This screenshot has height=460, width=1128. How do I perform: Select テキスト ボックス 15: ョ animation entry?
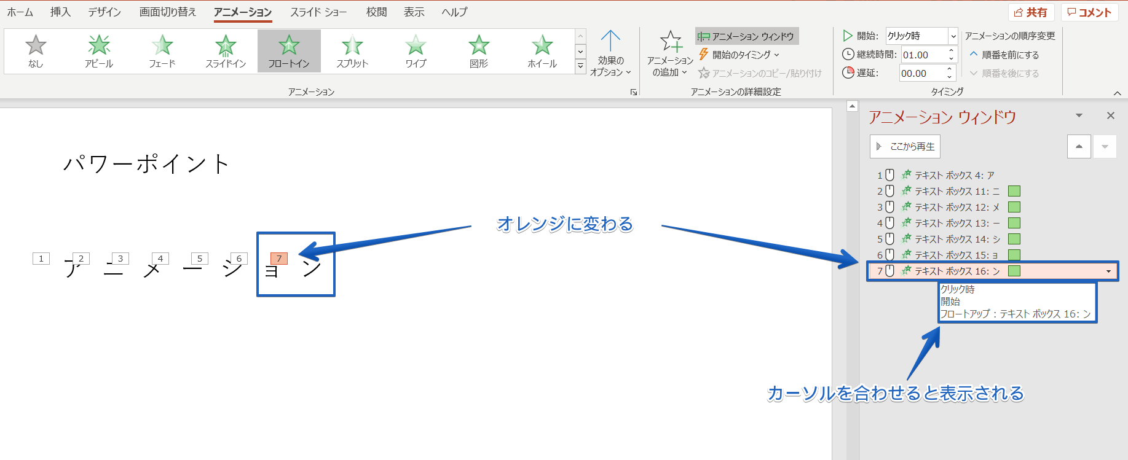click(993, 254)
